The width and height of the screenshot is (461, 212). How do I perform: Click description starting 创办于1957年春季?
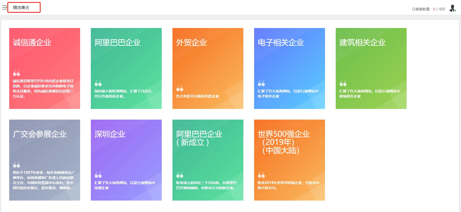[44, 180]
